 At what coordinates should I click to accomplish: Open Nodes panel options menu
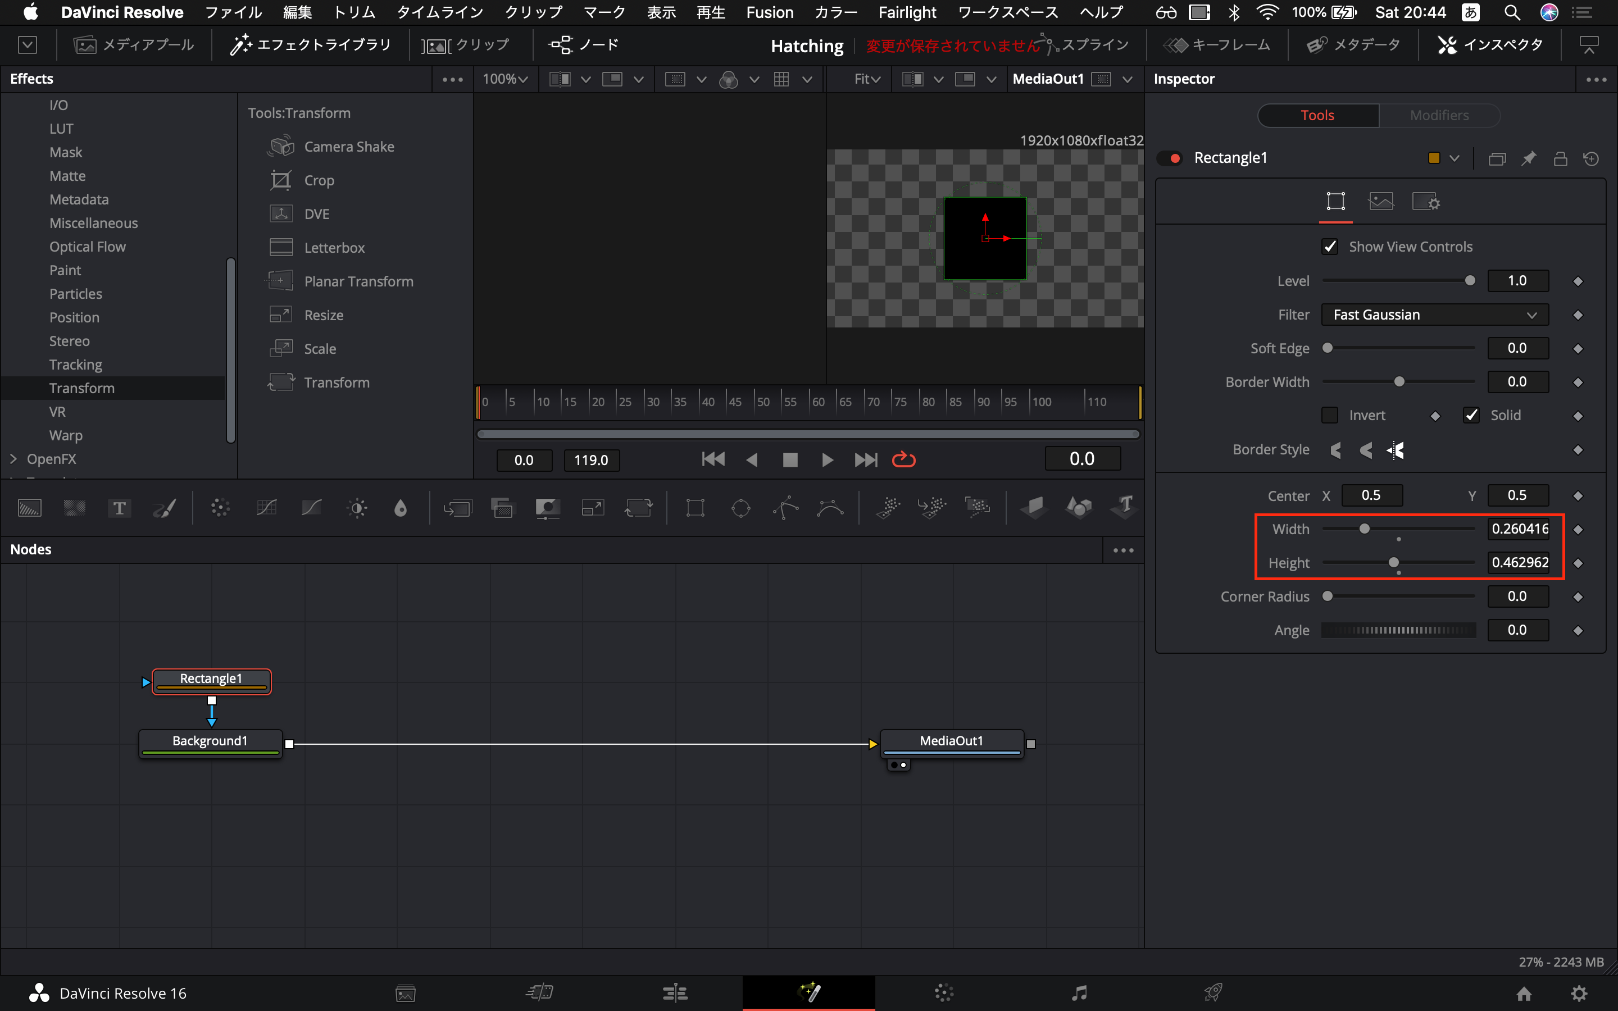click(1123, 550)
